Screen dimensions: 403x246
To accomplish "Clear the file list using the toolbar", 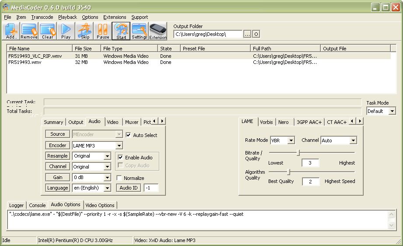I will 48,31.
